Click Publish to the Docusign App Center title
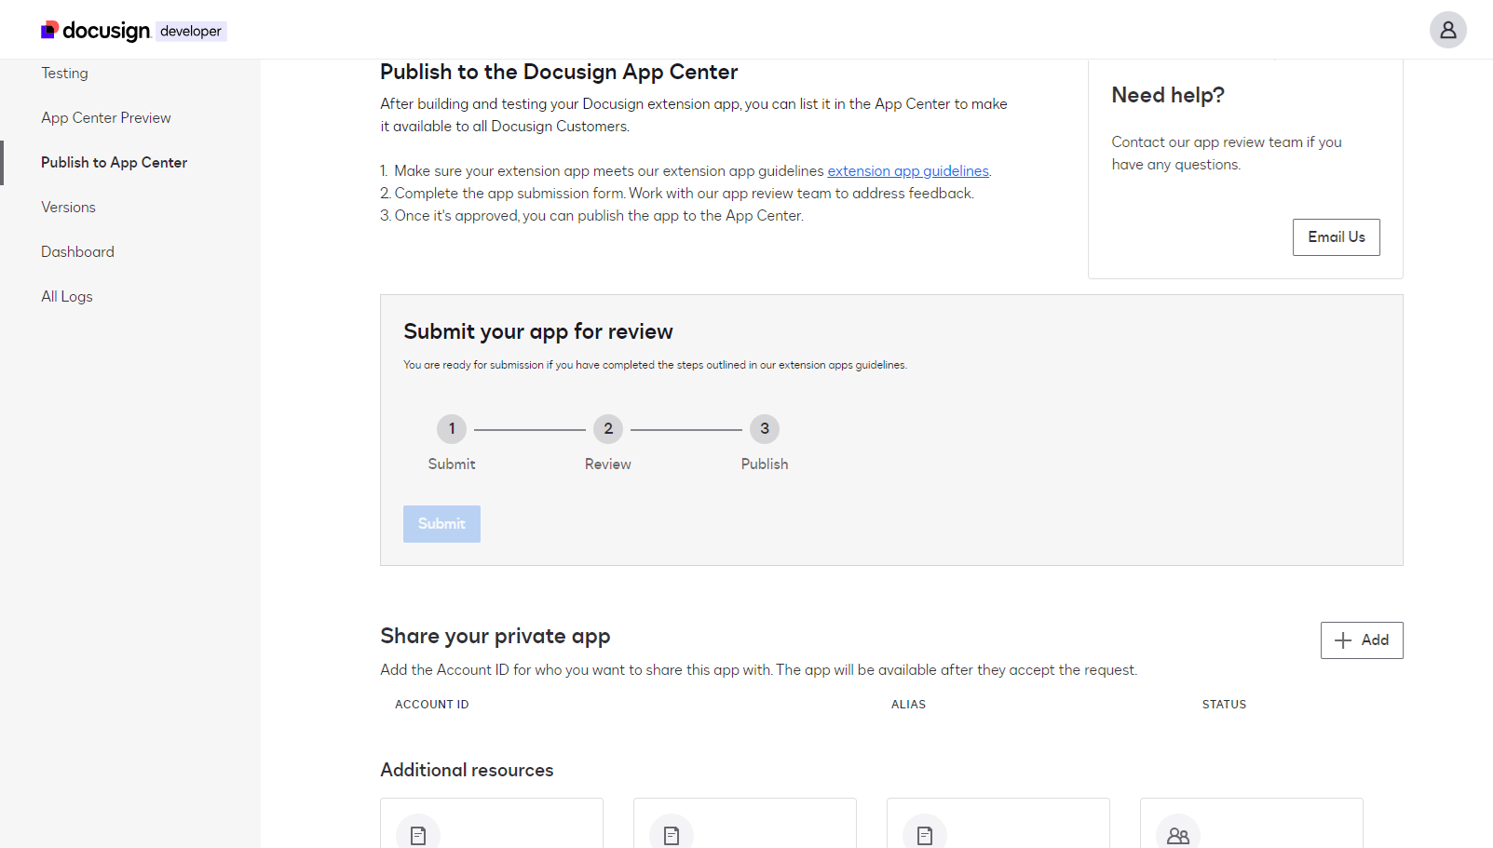The height and width of the screenshot is (848, 1493). (559, 73)
